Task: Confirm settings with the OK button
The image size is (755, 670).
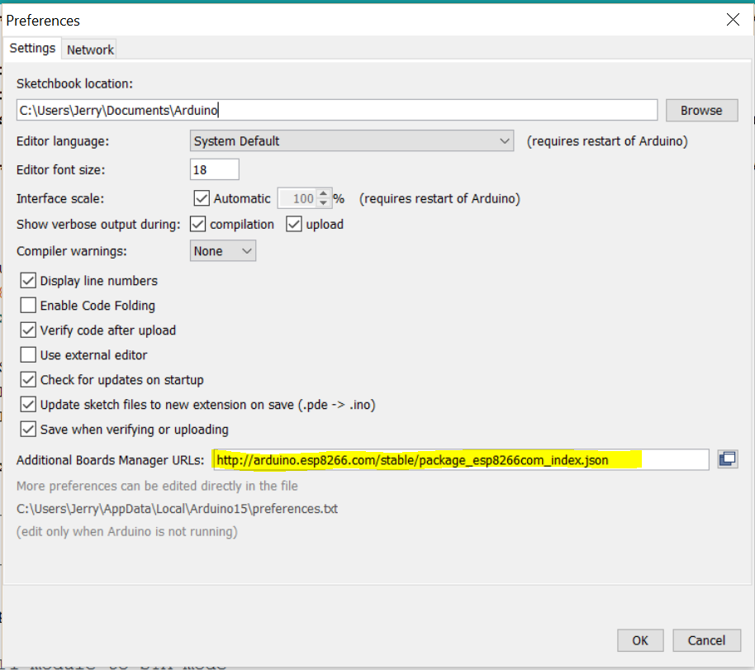Action: pyautogui.click(x=640, y=640)
